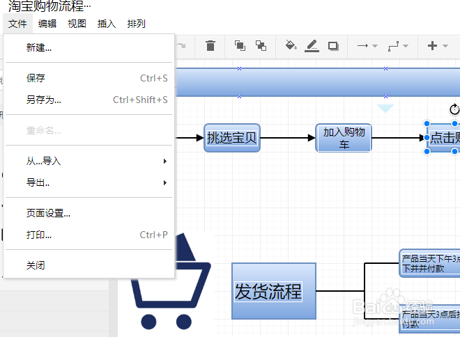Click the Delete trash can icon

210,46
